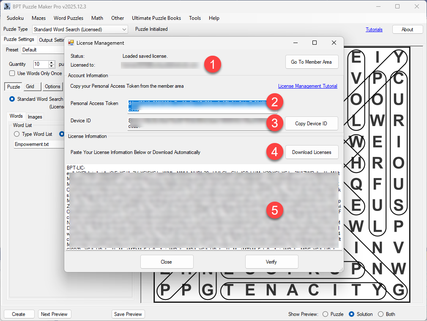Verify the pasted license information
427x321 pixels.
[x=271, y=262]
